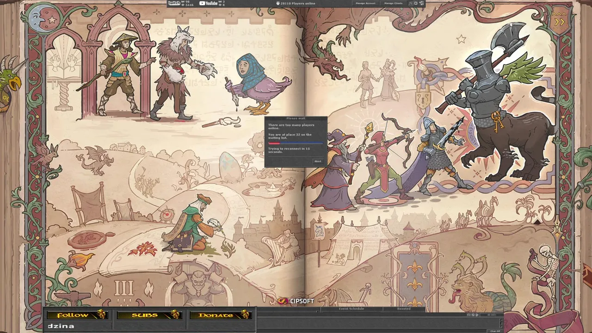Open Manage Clients in top bar
Viewport: 592px width, 333px height.
pos(393,3)
